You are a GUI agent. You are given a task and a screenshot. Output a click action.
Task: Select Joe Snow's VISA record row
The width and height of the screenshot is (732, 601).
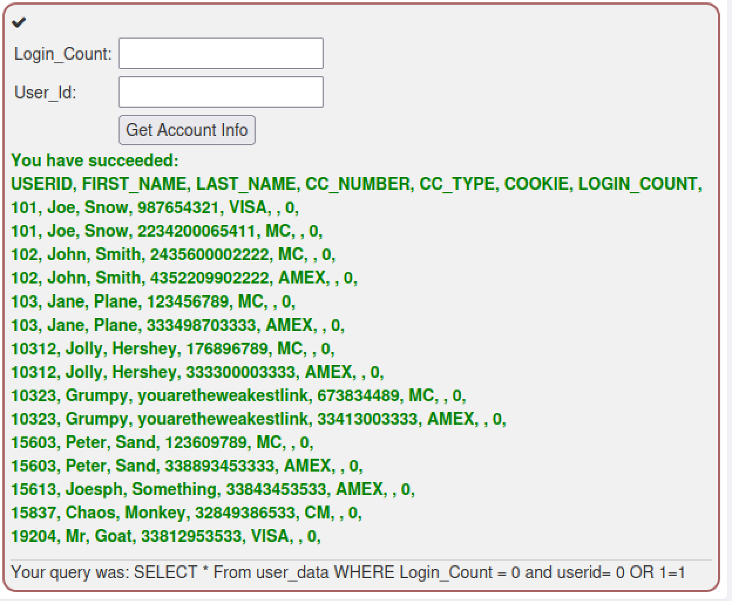click(155, 207)
